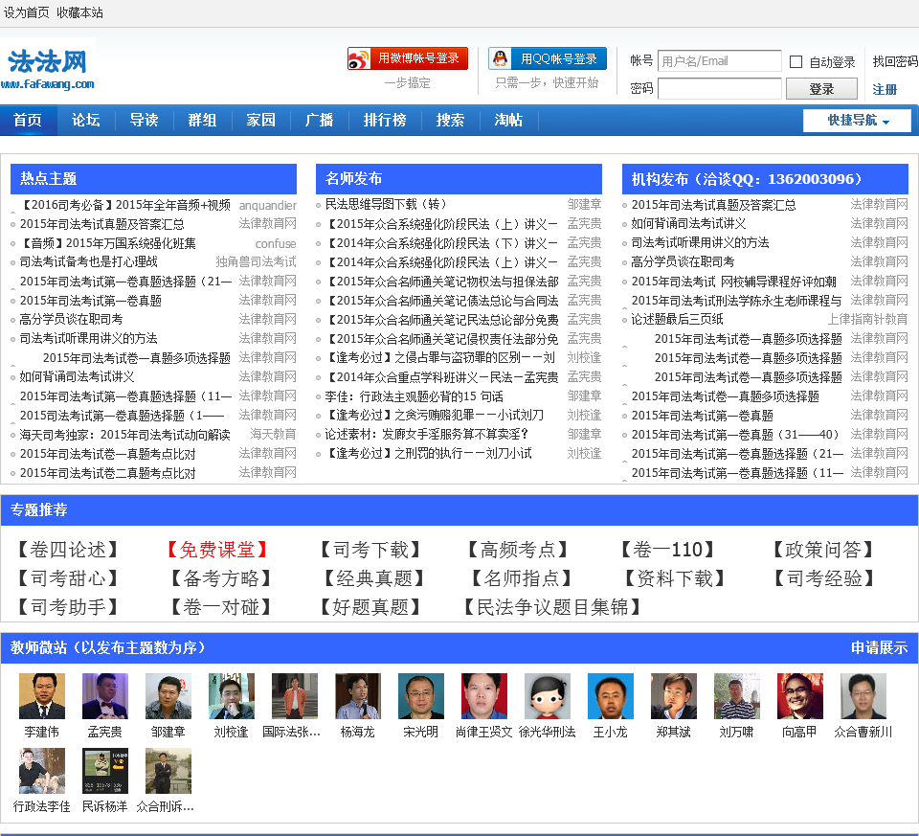Open 论述题最后三页纸 post
The width and height of the screenshot is (919, 836).
[x=677, y=319]
